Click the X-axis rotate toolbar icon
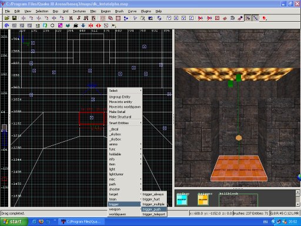301x226 pixels. [x=31, y=18]
